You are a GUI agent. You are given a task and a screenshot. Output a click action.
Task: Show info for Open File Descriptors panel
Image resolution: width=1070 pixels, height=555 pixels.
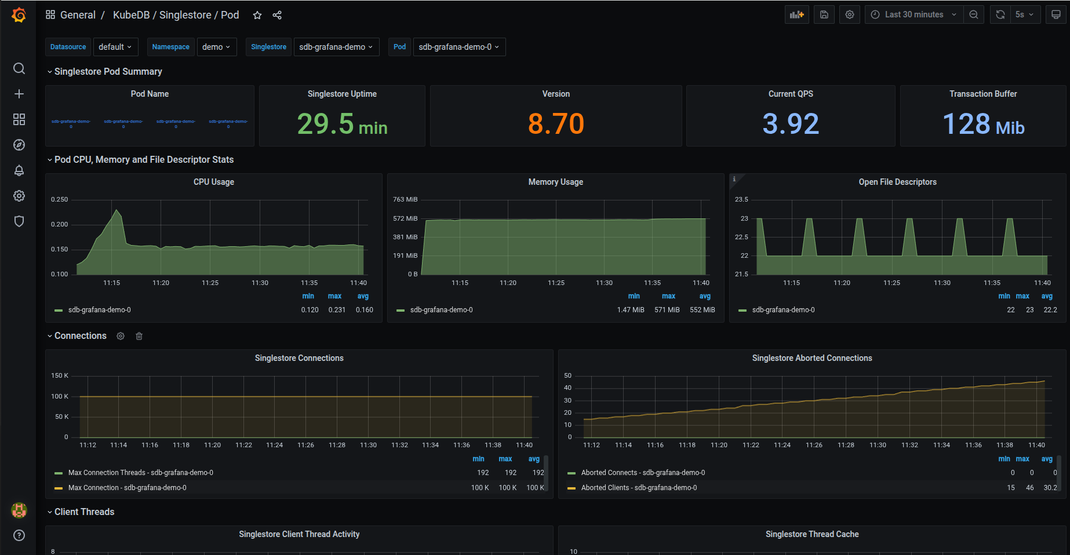[x=734, y=179]
